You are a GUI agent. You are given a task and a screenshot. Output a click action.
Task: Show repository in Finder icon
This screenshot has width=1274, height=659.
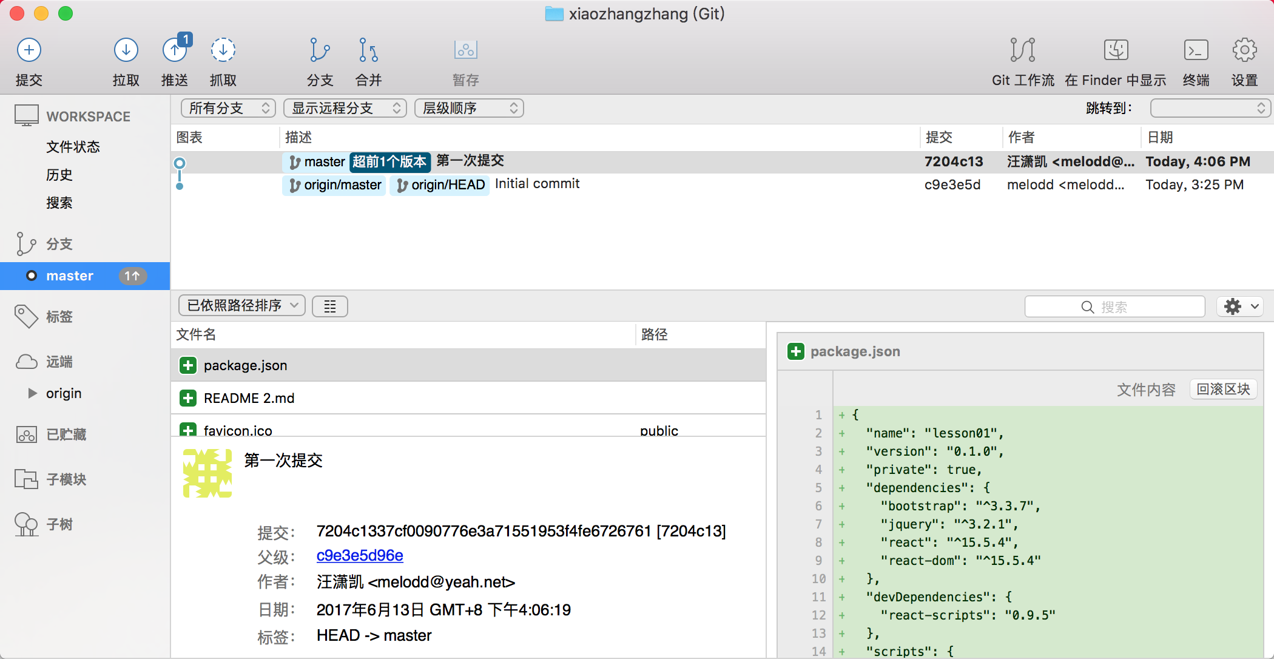point(1115,50)
